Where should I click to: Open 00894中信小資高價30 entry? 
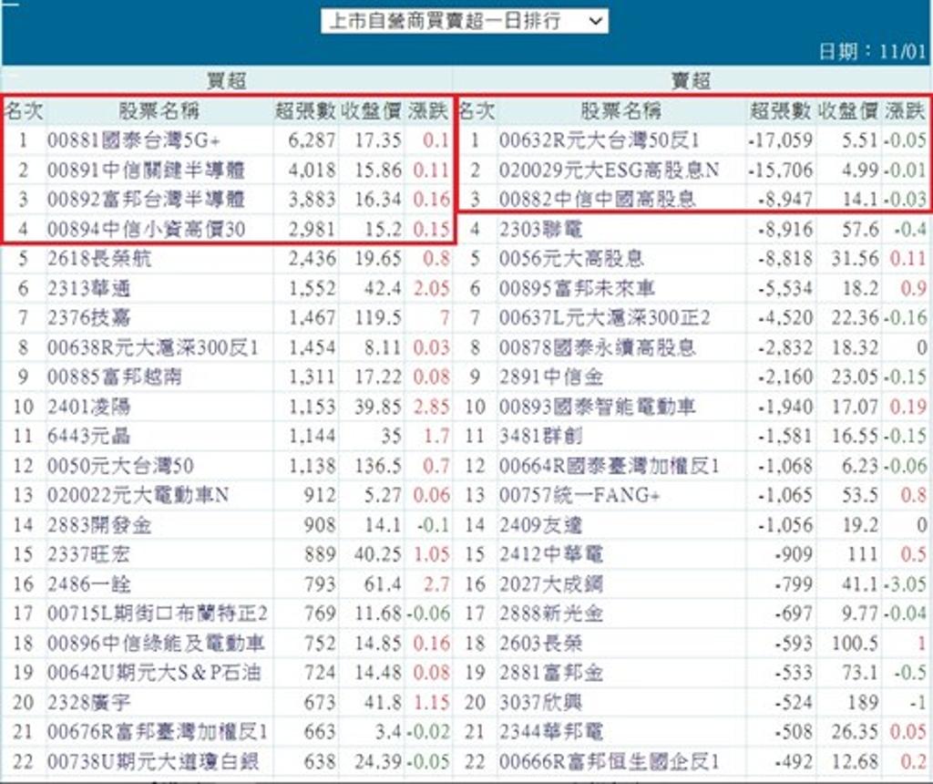(x=147, y=229)
